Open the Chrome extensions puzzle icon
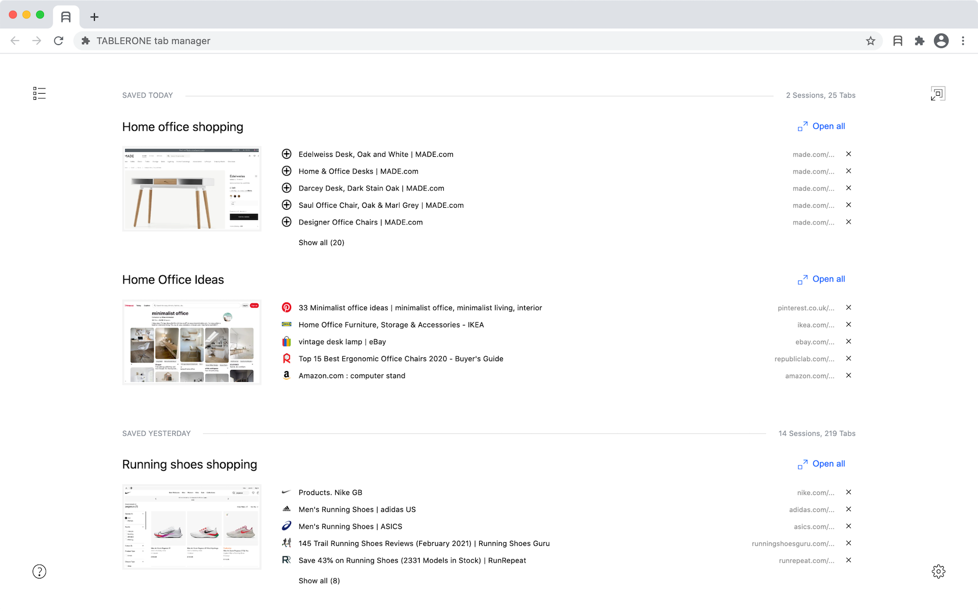Screen dimensions: 978x611 click(x=919, y=41)
